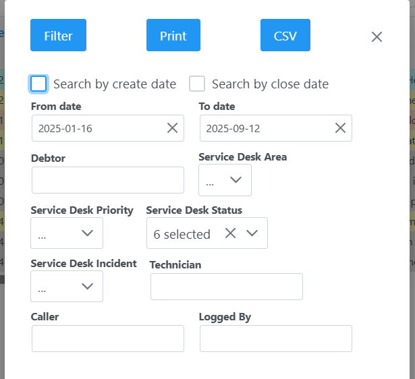Open the To date field
The image size is (415, 379).
[x=267, y=128]
